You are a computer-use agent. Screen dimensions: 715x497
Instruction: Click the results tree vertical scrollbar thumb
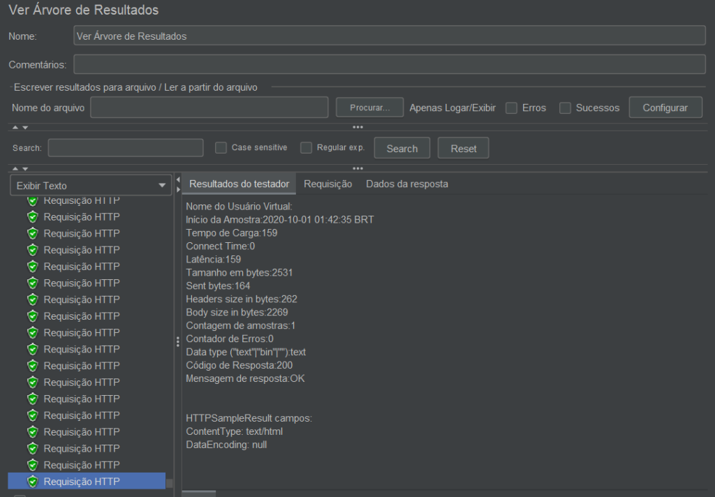click(x=169, y=483)
